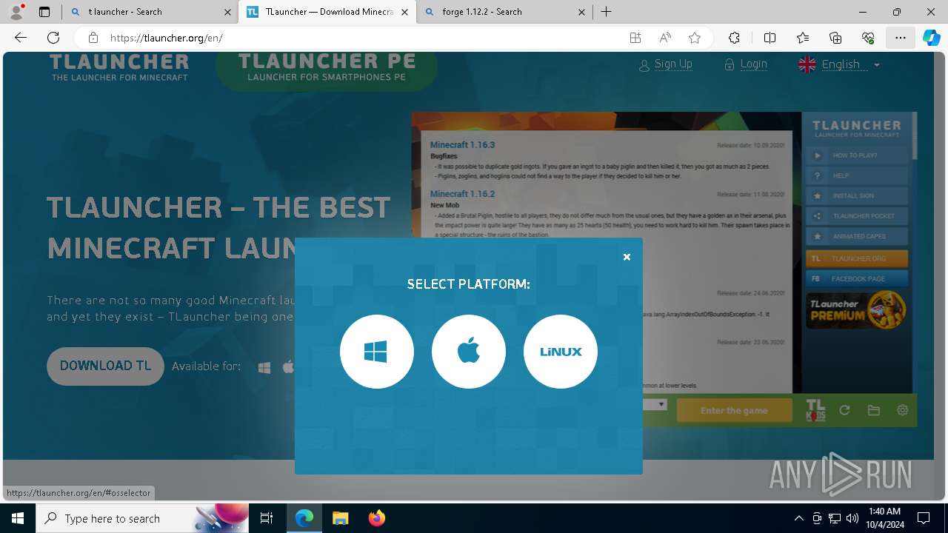The height and width of the screenshot is (533, 948).
Task: Click the DOWNLOAD TL button
Action: [105, 366]
